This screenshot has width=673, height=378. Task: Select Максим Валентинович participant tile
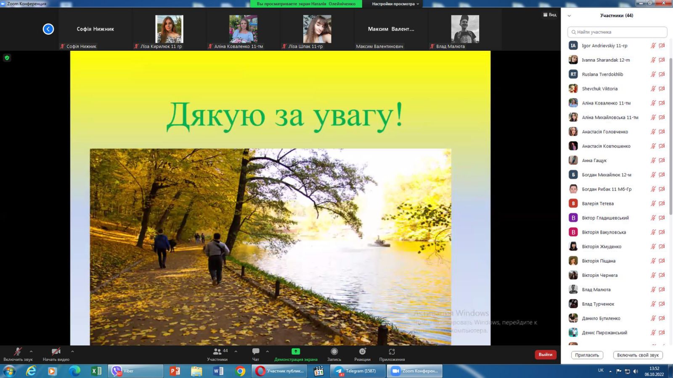coord(391,29)
